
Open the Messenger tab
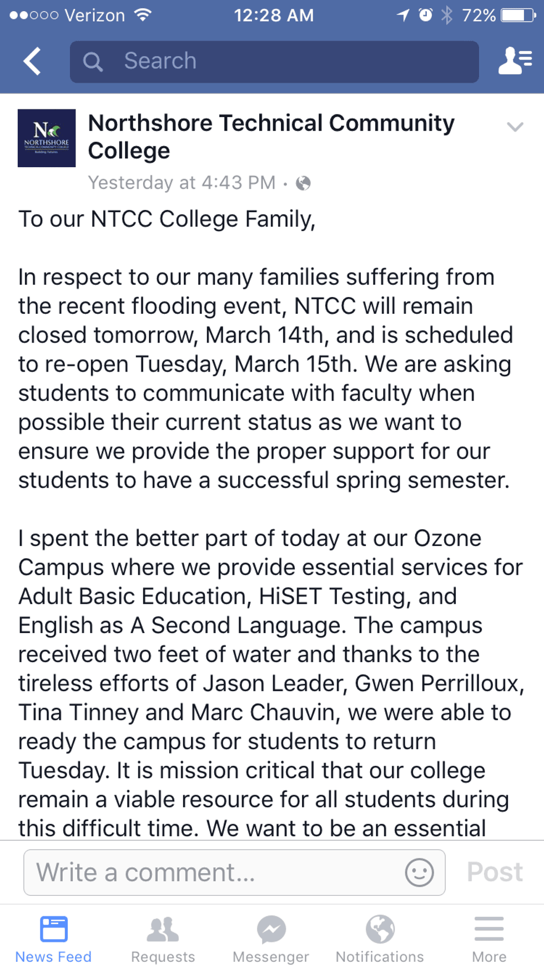point(271,939)
